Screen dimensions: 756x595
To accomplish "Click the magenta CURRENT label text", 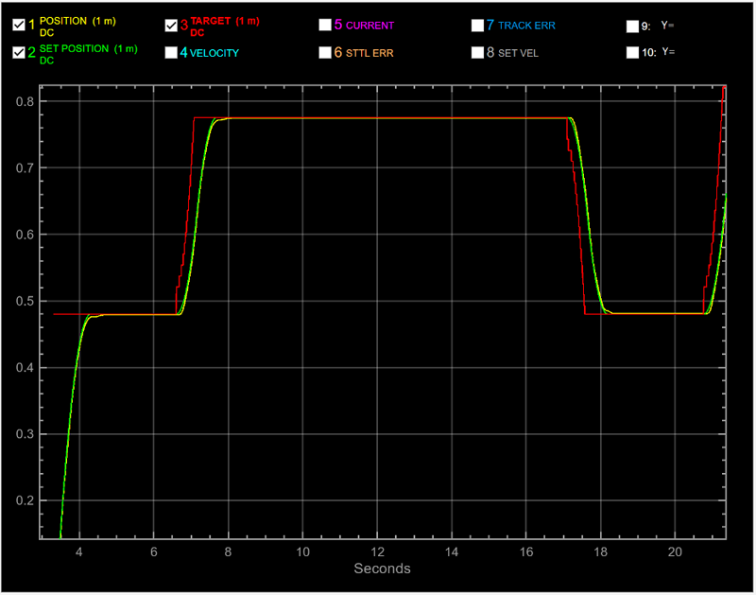I will 369,24.
